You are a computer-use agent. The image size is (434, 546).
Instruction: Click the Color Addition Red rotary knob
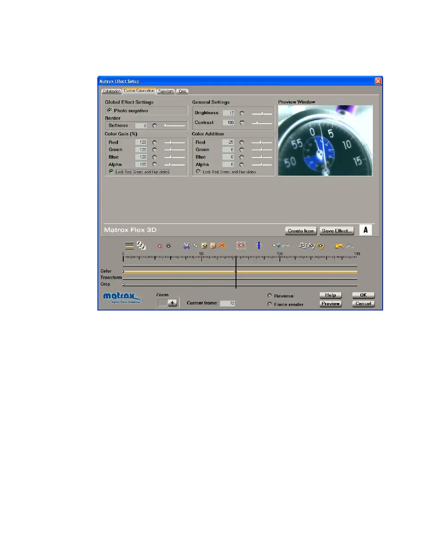pos(242,142)
